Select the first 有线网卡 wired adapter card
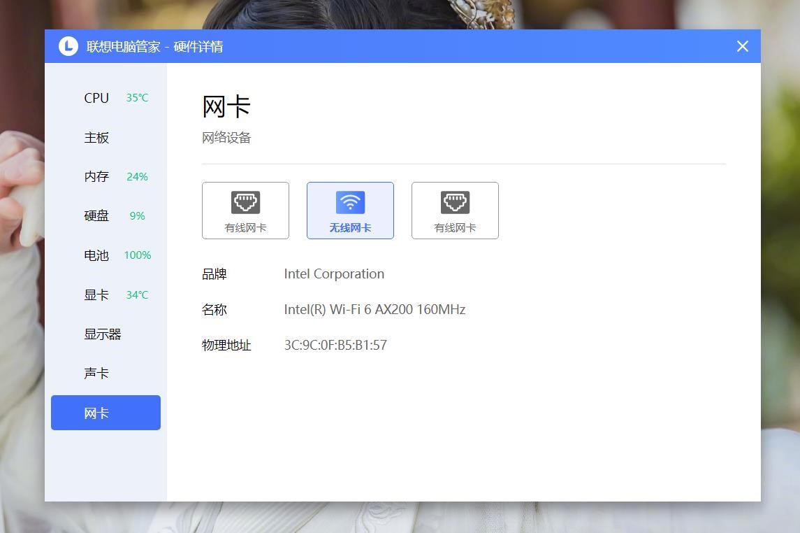Image resolution: width=800 pixels, height=533 pixels. click(245, 211)
